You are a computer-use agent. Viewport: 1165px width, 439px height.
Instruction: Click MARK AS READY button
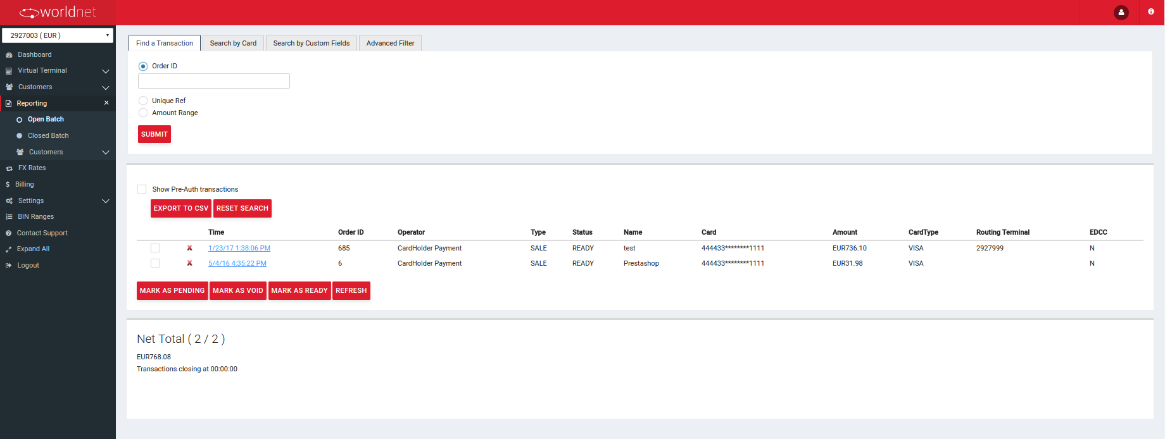click(x=299, y=291)
